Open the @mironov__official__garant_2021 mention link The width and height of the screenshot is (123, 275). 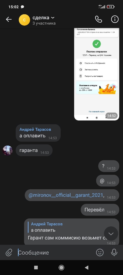pyautogui.click(x=66, y=195)
